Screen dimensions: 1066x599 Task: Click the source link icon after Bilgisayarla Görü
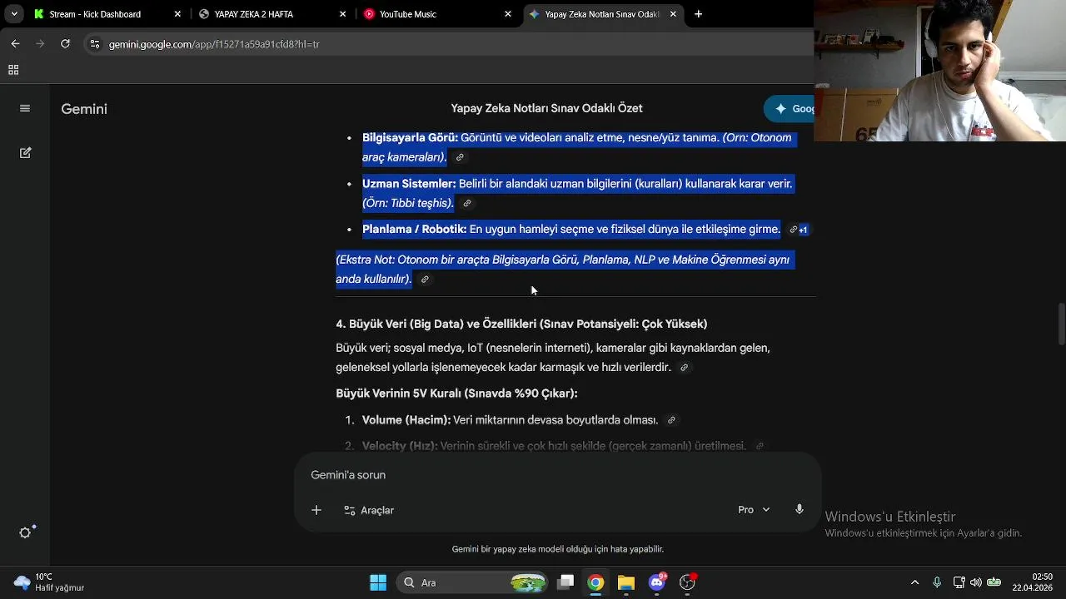(x=460, y=157)
